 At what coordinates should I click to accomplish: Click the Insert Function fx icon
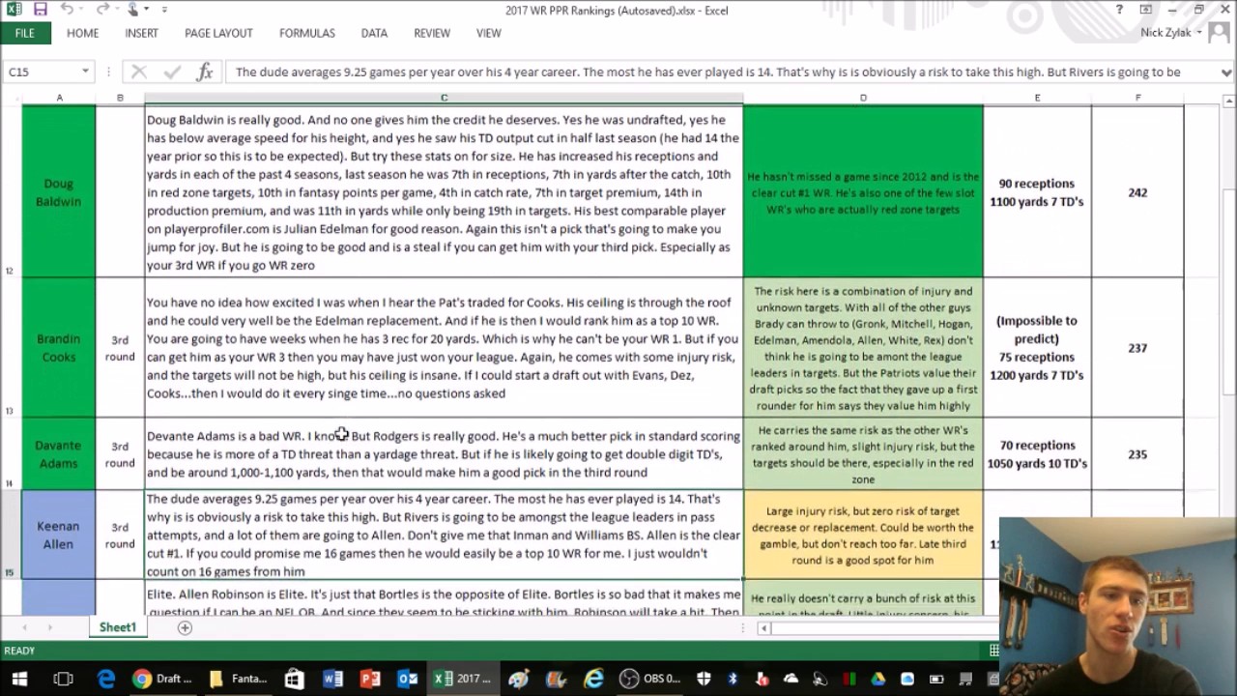(x=204, y=72)
